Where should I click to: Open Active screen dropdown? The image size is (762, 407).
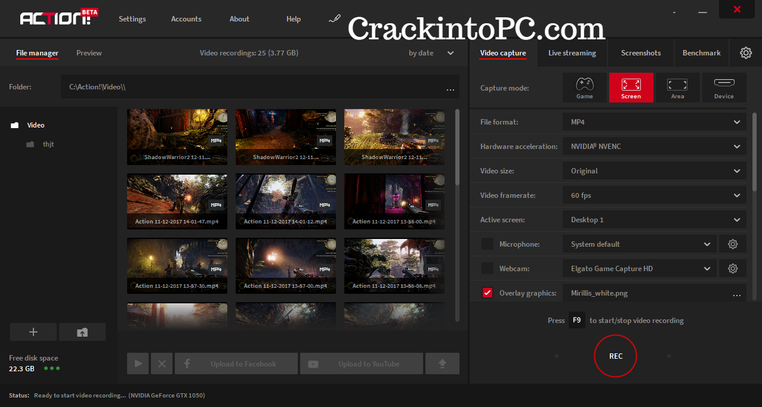(655, 220)
